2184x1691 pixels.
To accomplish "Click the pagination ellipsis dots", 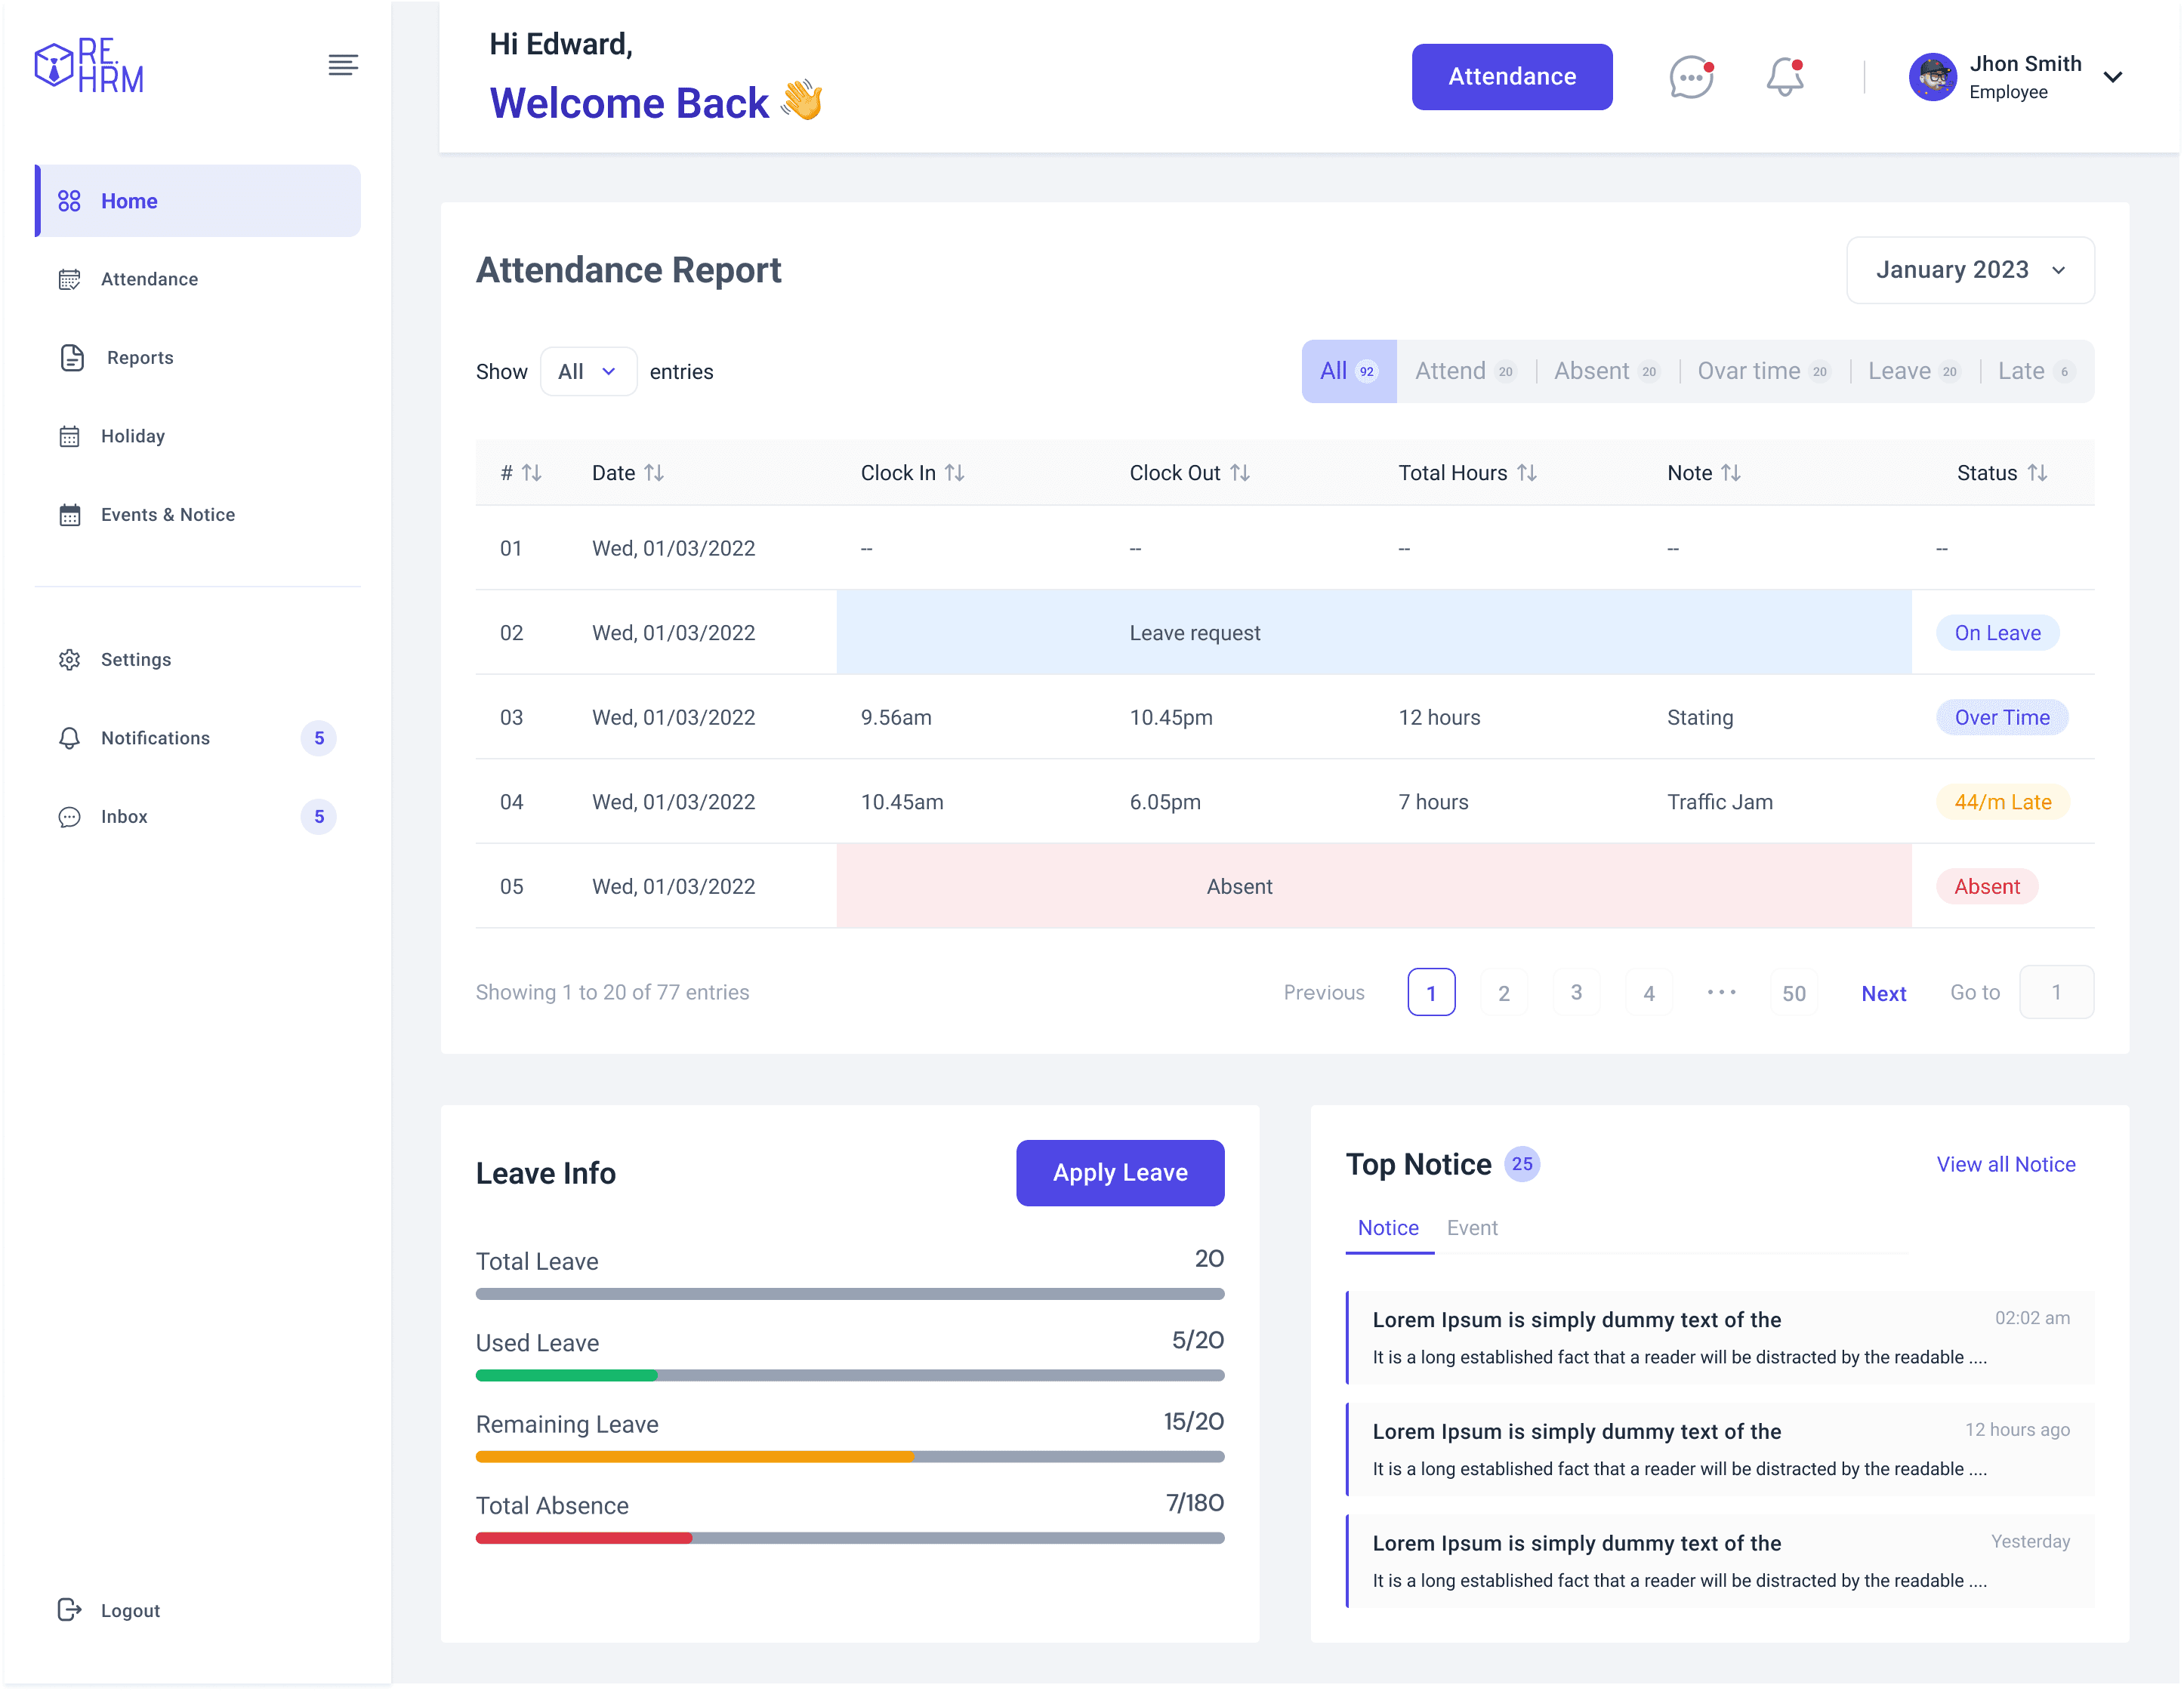I will coord(1721,993).
